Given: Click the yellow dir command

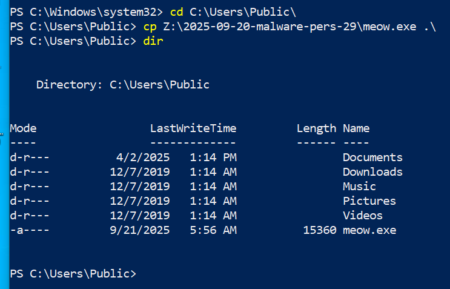Looking at the screenshot, I should 153,41.
